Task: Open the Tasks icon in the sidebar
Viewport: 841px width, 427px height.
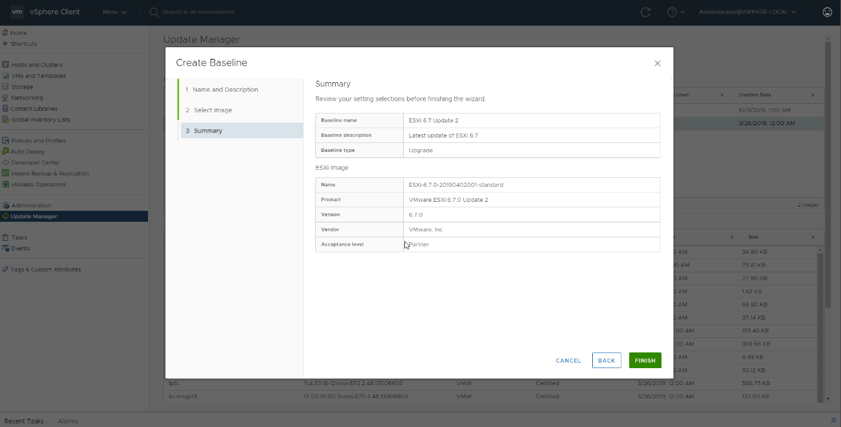Action: click(x=5, y=237)
